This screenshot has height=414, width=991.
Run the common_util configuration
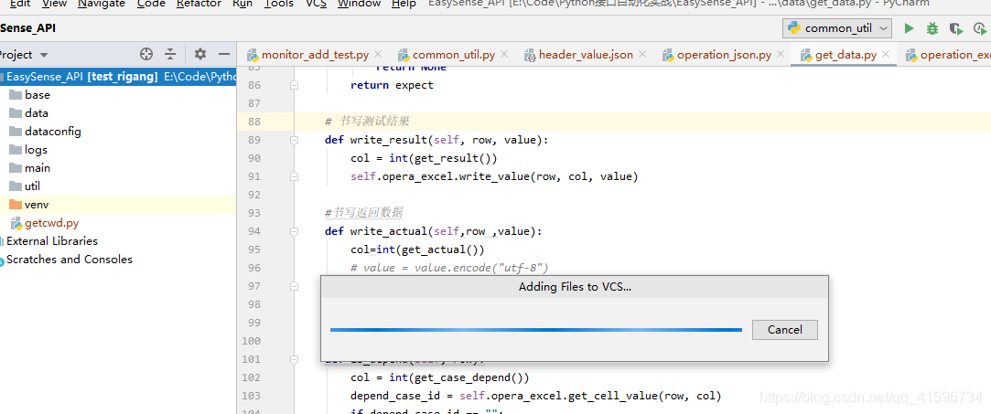click(x=909, y=28)
